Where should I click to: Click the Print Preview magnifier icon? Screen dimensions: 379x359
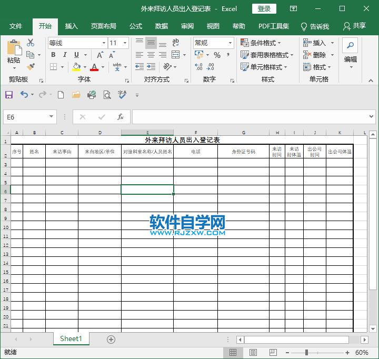click(107, 95)
